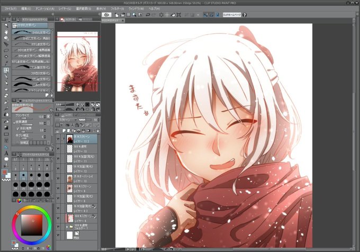Select the Eyedropper tool

pyautogui.click(x=6, y=63)
